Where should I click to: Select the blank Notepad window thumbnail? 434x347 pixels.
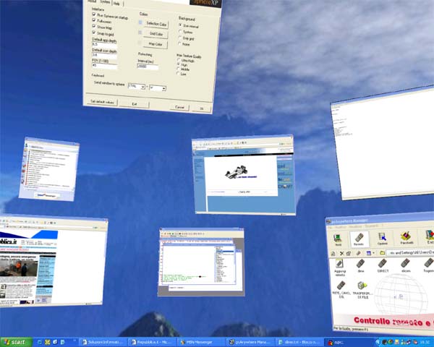383,143
